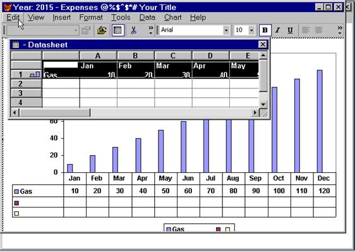Click datasheet scroll right arrow
This screenshot has height=251, width=355.
(x=255, y=112)
